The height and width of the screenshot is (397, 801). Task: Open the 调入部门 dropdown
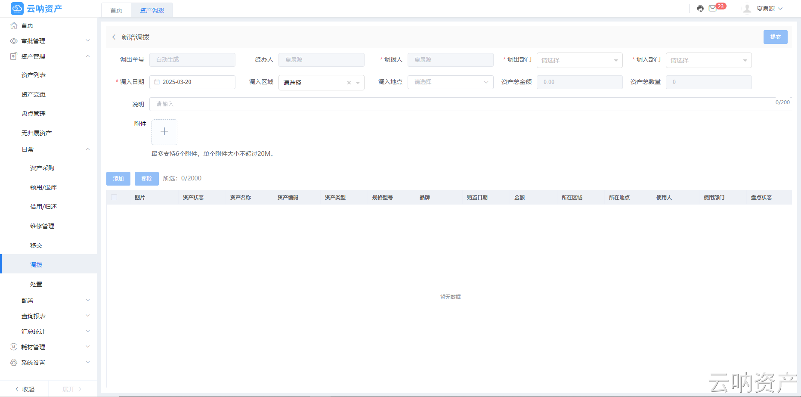coord(709,60)
